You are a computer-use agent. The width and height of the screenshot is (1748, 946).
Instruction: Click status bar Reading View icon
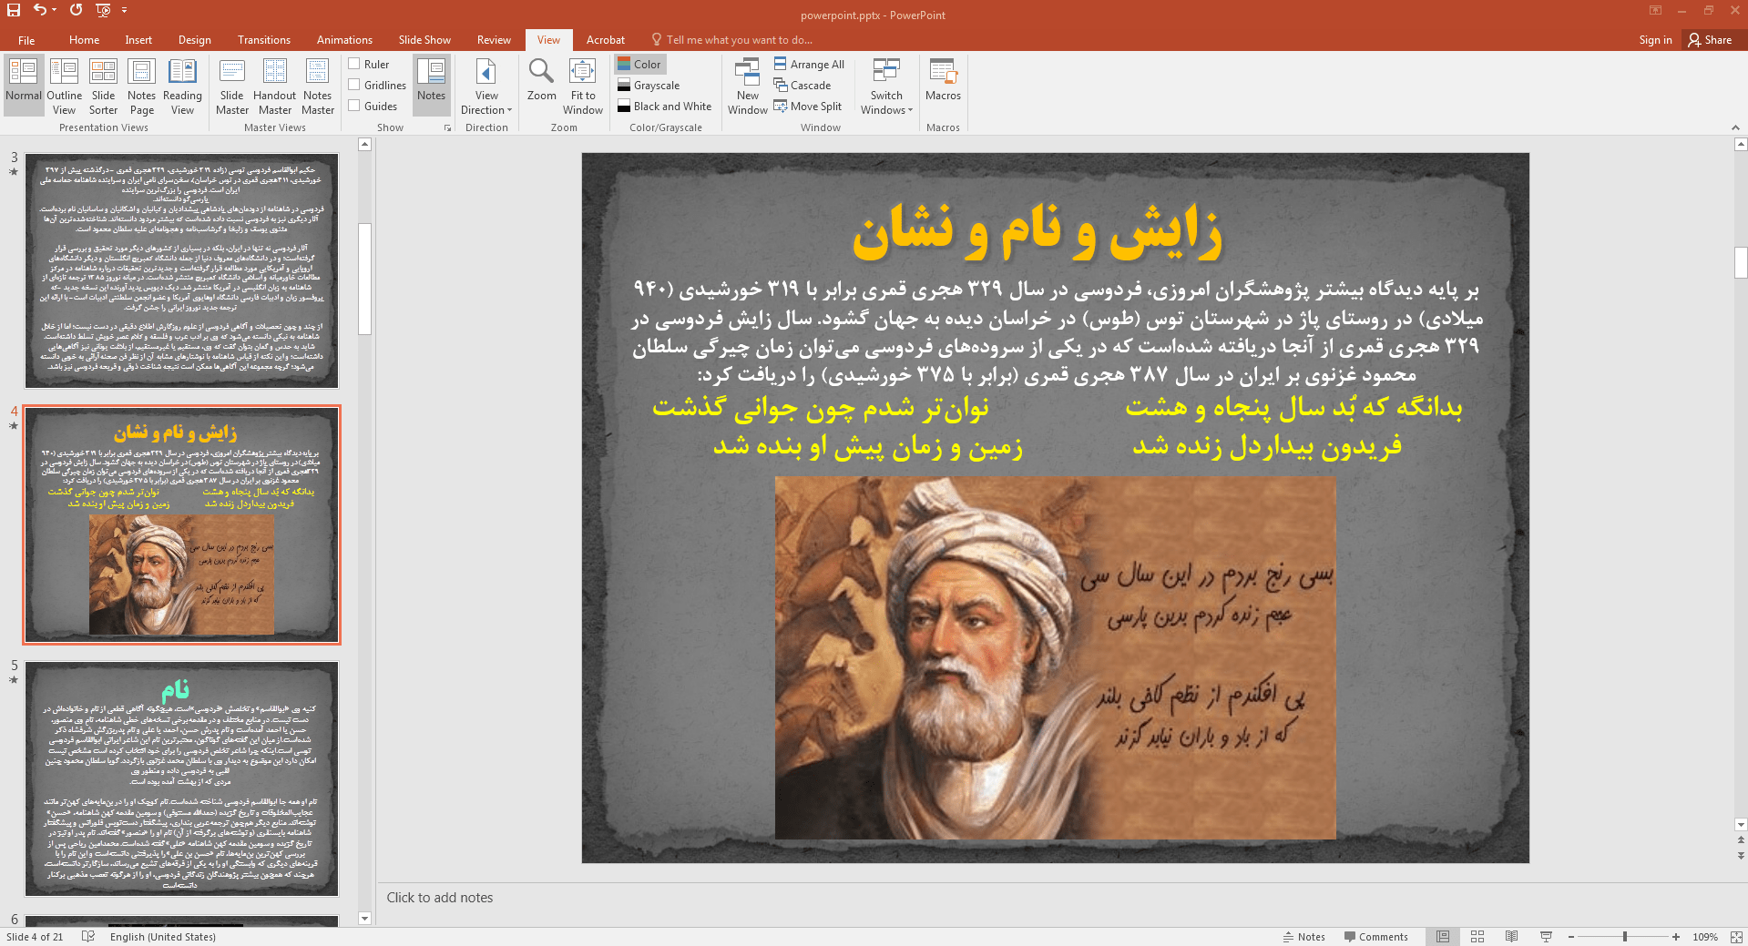(1511, 936)
